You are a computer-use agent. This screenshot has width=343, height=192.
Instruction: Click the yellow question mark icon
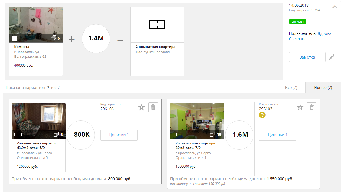pos(262,115)
